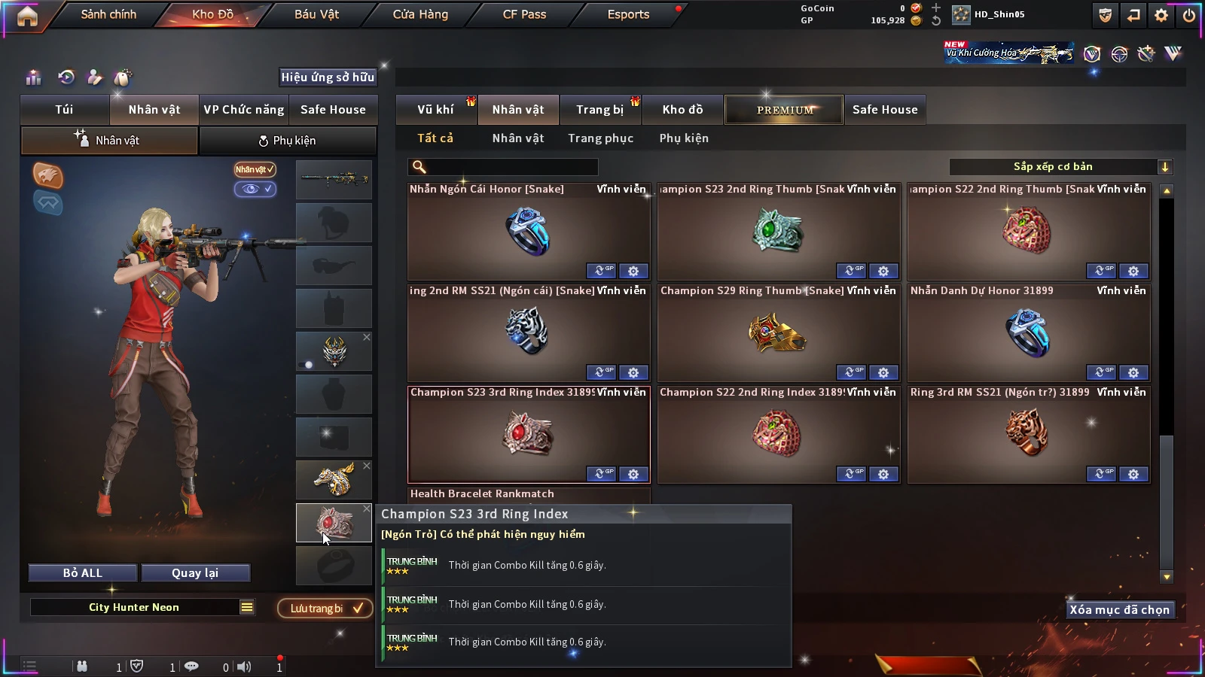Click the speaker volume icon at bottom
This screenshot has height=677, width=1205.
[244, 666]
